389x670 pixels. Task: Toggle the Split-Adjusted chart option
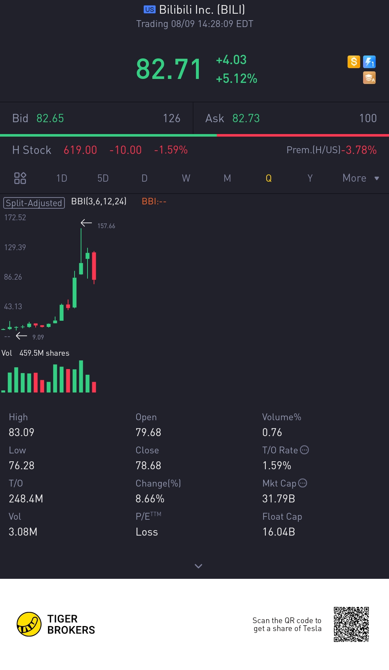click(x=34, y=203)
